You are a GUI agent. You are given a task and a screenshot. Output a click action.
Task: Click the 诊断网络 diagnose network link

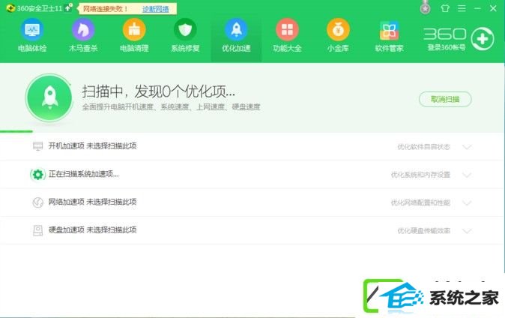coord(156,9)
